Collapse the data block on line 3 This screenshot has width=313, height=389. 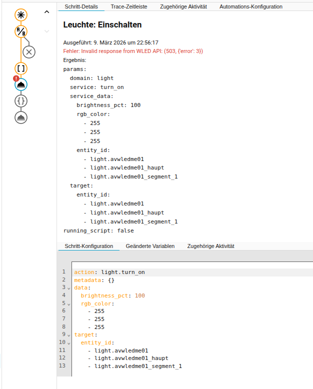(69, 288)
